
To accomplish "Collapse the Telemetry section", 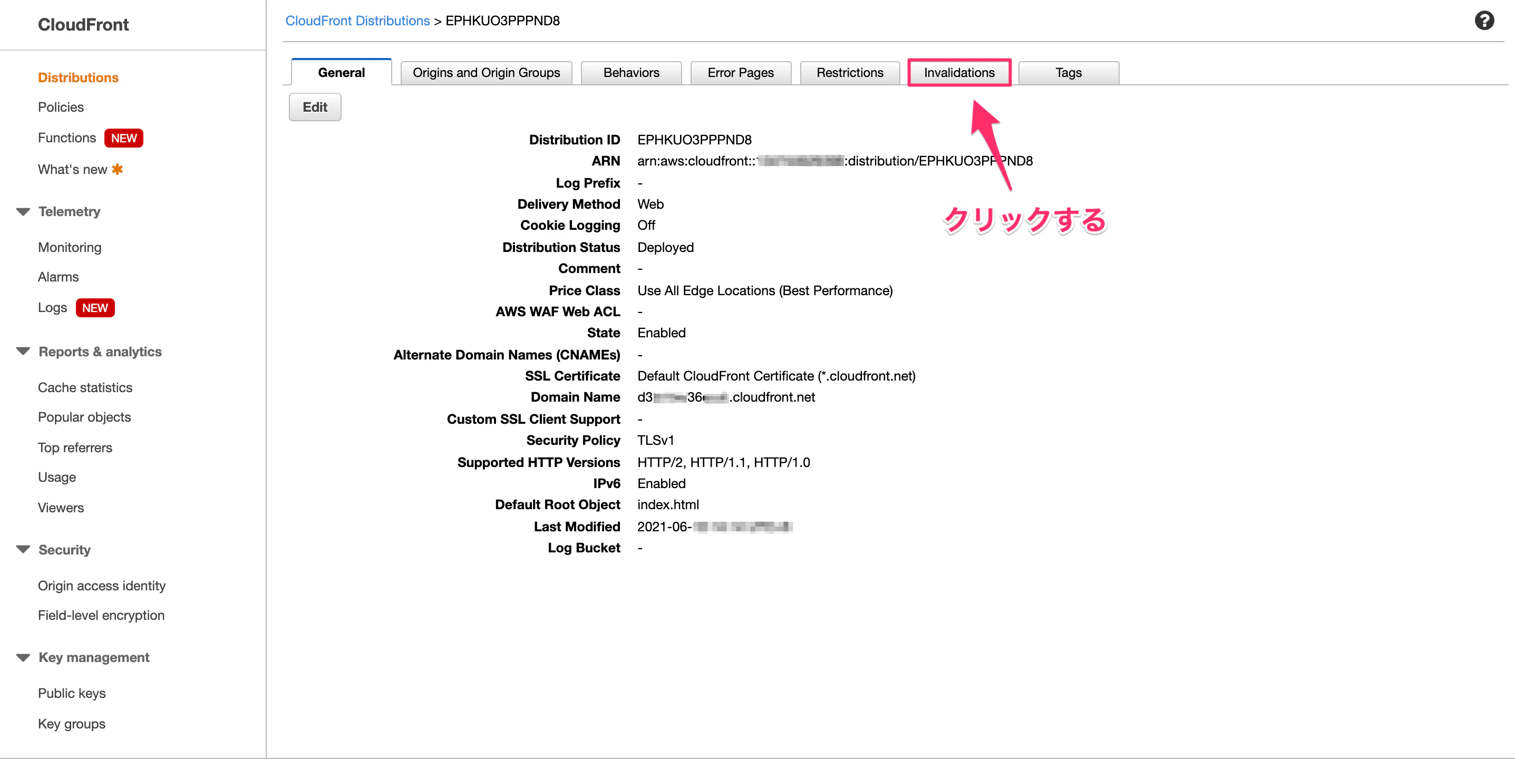I will [23, 212].
